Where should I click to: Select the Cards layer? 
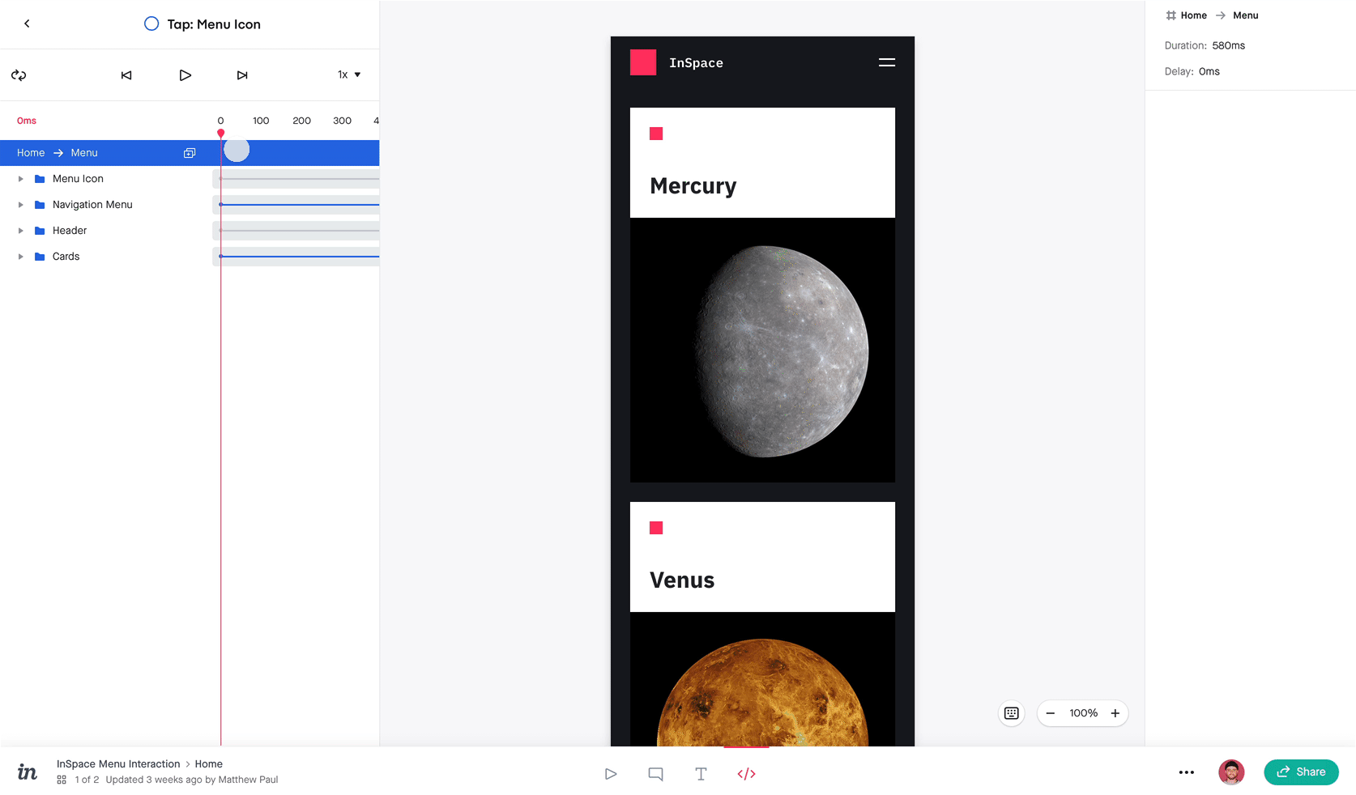(x=66, y=257)
